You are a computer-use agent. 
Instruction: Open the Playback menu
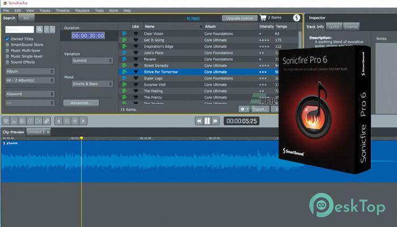point(82,11)
